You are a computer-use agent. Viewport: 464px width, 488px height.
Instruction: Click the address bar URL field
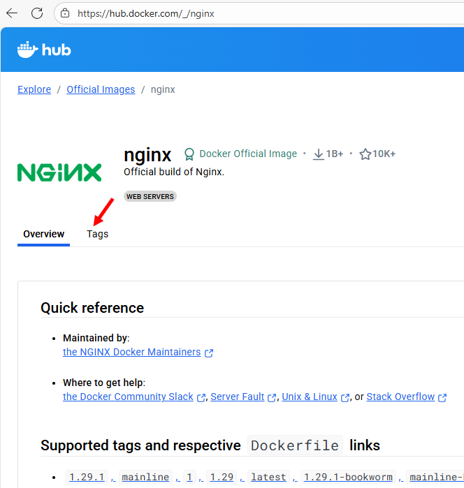[259, 13]
